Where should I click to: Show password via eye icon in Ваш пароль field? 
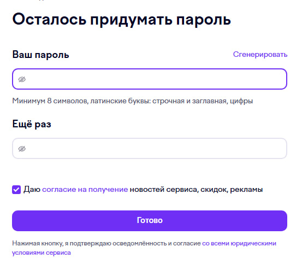pyautogui.click(x=22, y=79)
